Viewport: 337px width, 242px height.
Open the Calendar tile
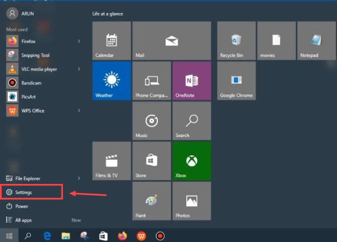[x=111, y=41]
